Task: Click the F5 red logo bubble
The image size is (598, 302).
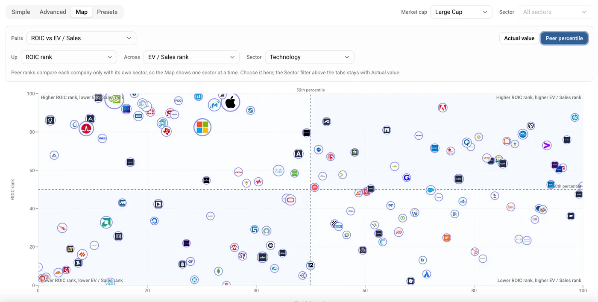Action: [x=331, y=157]
